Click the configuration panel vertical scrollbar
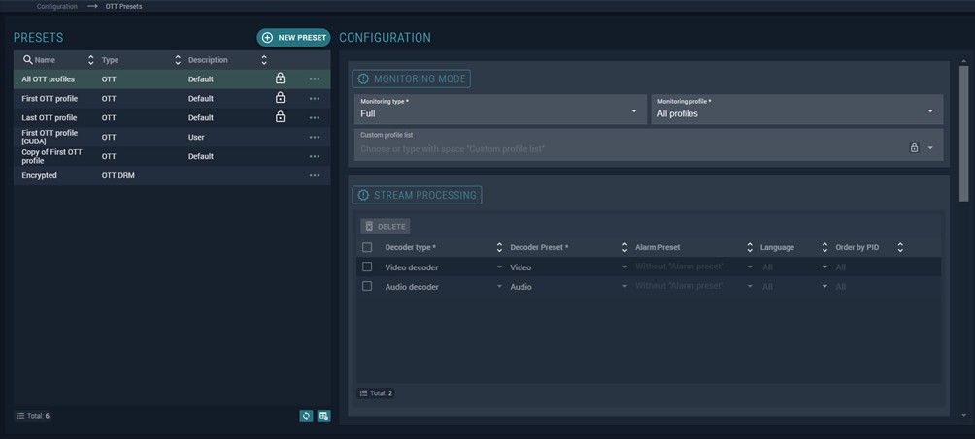 pyautogui.click(x=963, y=136)
